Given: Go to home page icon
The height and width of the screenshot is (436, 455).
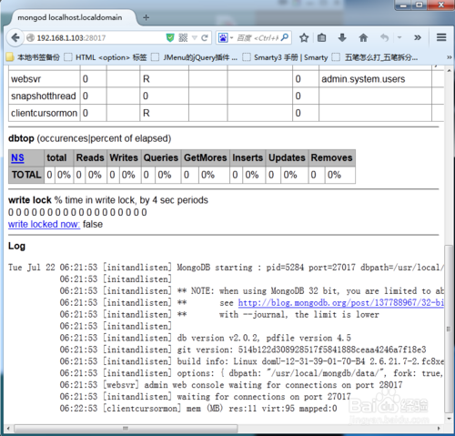Looking at the screenshot, I should click(x=363, y=38).
